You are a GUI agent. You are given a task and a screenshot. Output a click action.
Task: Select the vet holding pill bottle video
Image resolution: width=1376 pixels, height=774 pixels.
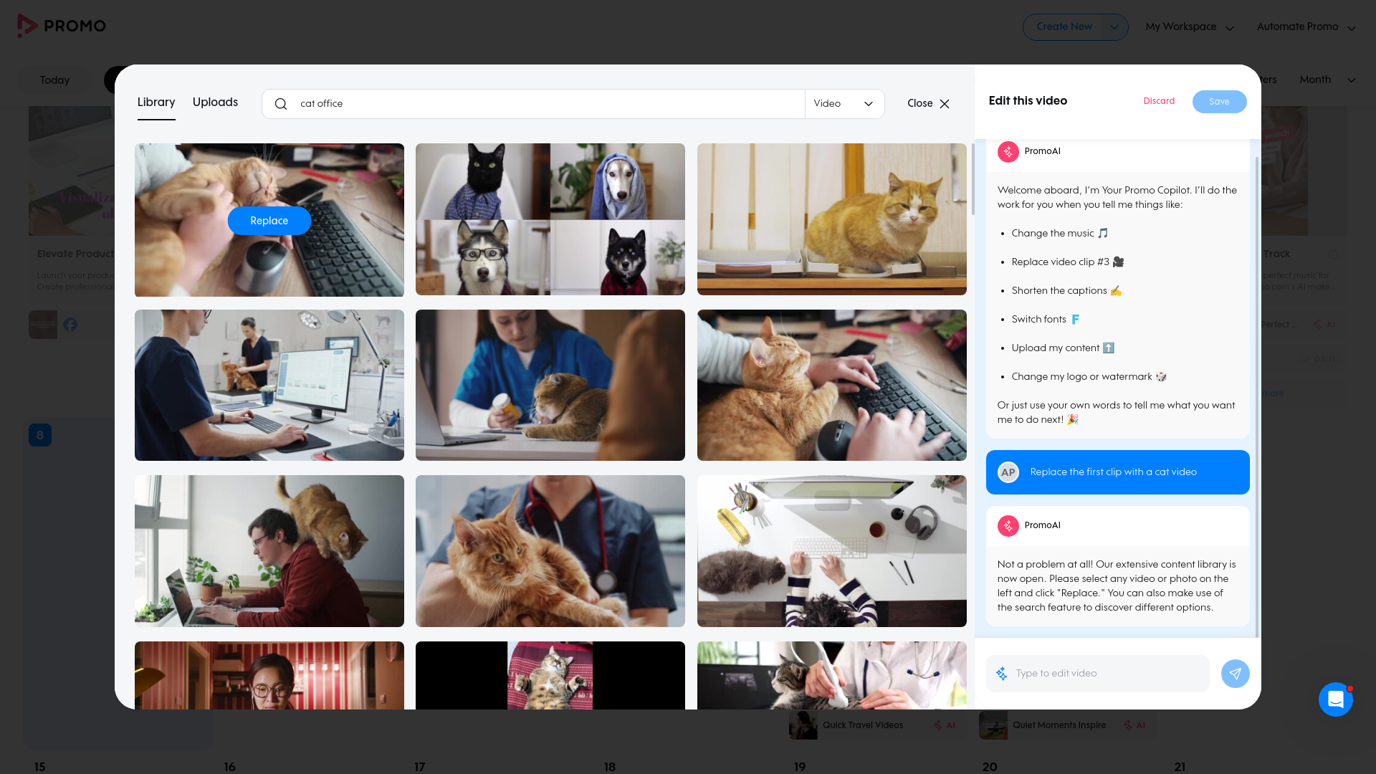[550, 386]
